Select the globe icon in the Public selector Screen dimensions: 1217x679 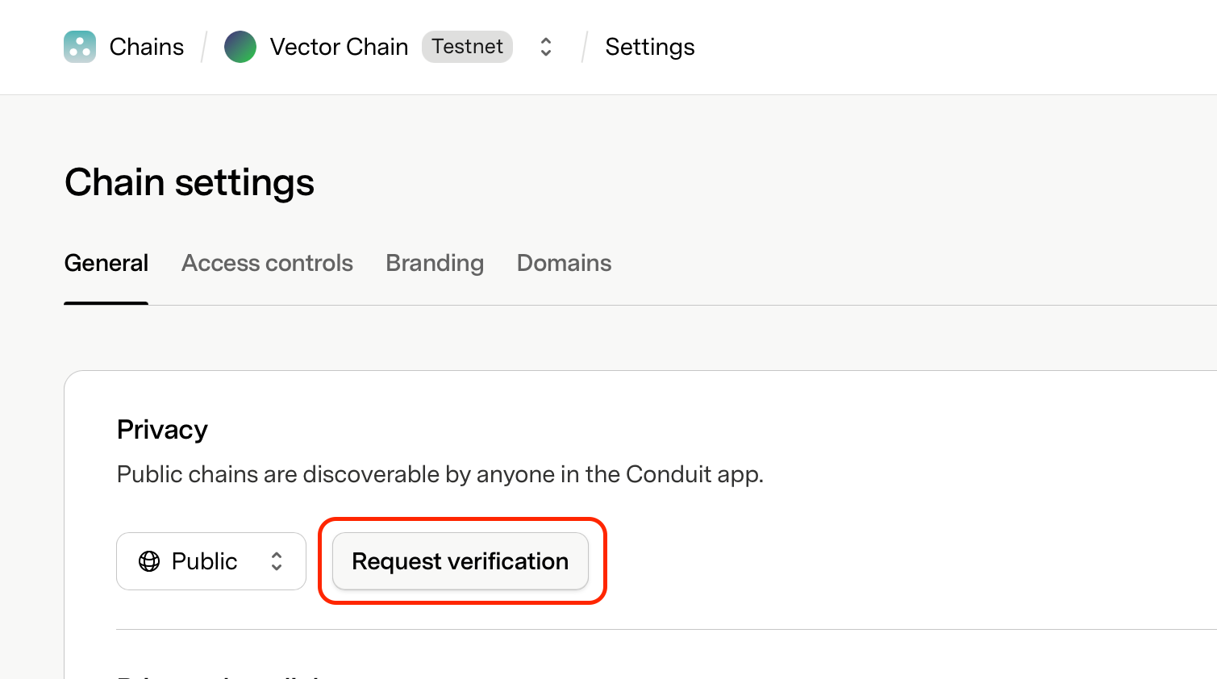click(148, 560)
